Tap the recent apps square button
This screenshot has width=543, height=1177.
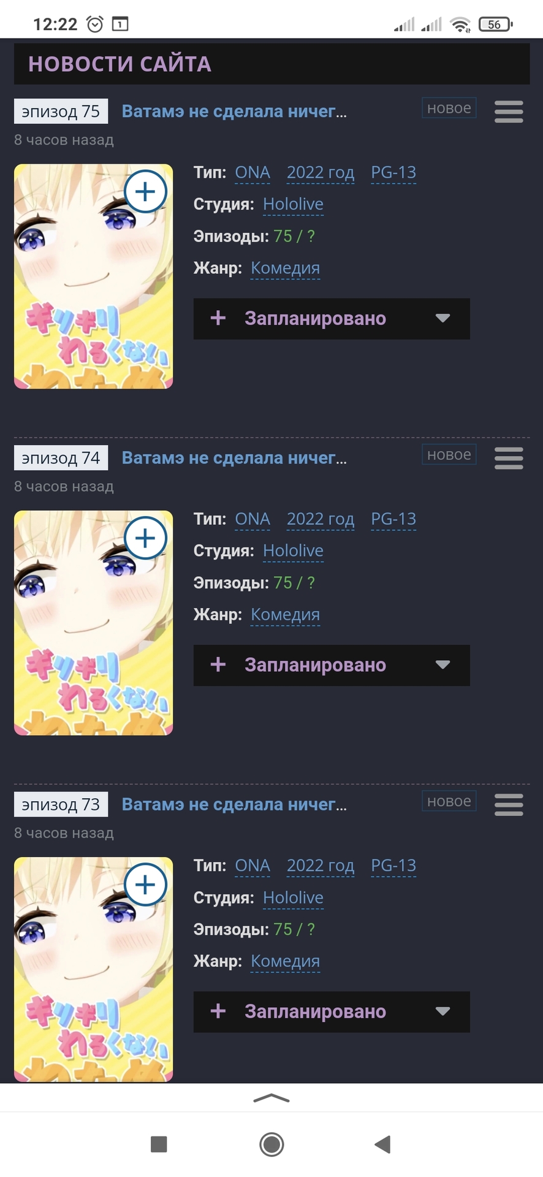pos(159,1144)
